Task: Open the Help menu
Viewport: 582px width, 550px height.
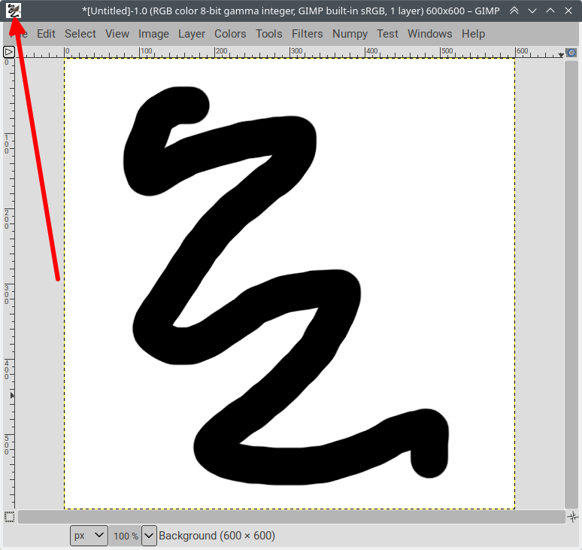Action: [473, 34]
